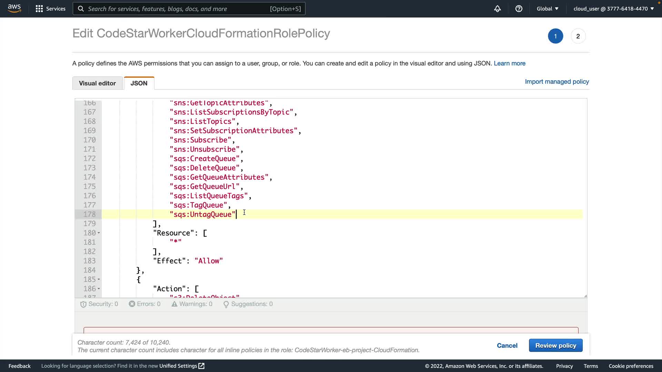Open the cloud_user account dropdown
The height and width of the screenshot is (372, 662).
click(x=613, y=9)
